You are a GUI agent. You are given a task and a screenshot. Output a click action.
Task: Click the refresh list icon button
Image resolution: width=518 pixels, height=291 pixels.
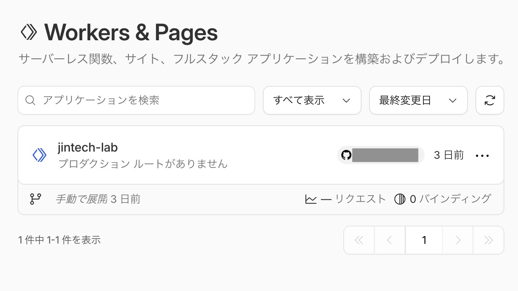coord(490,100)
